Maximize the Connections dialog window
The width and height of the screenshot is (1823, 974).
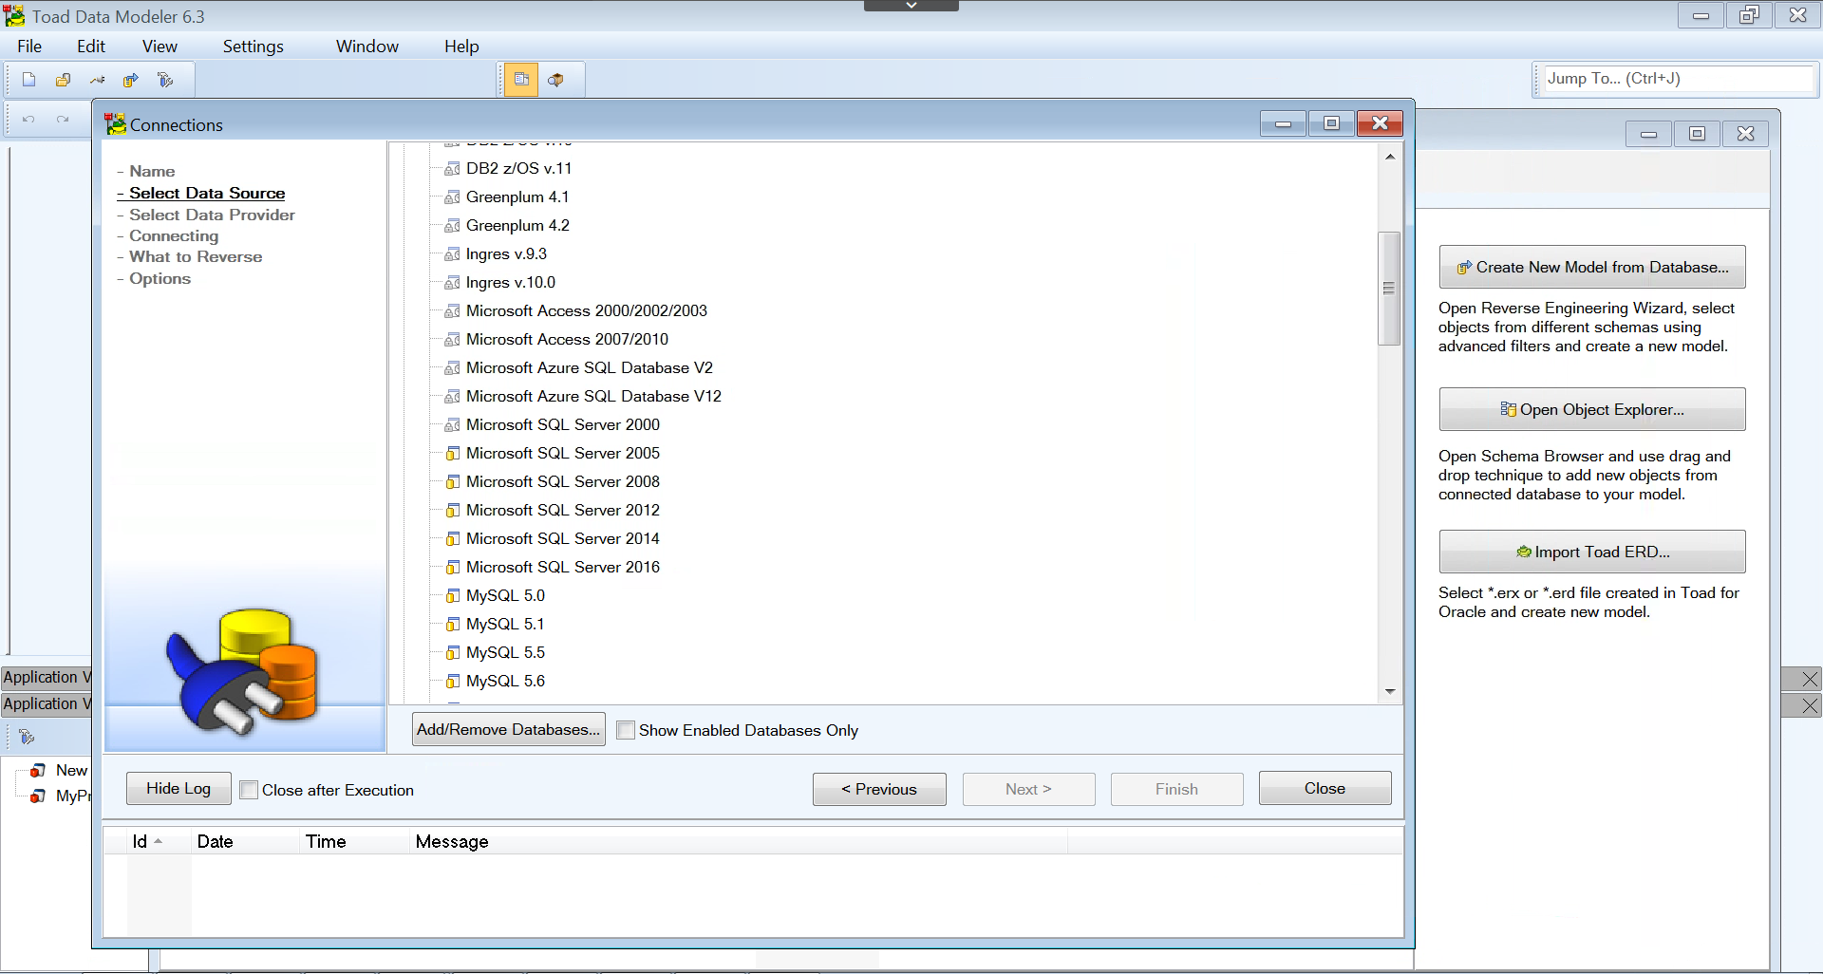coord(1331,123)
